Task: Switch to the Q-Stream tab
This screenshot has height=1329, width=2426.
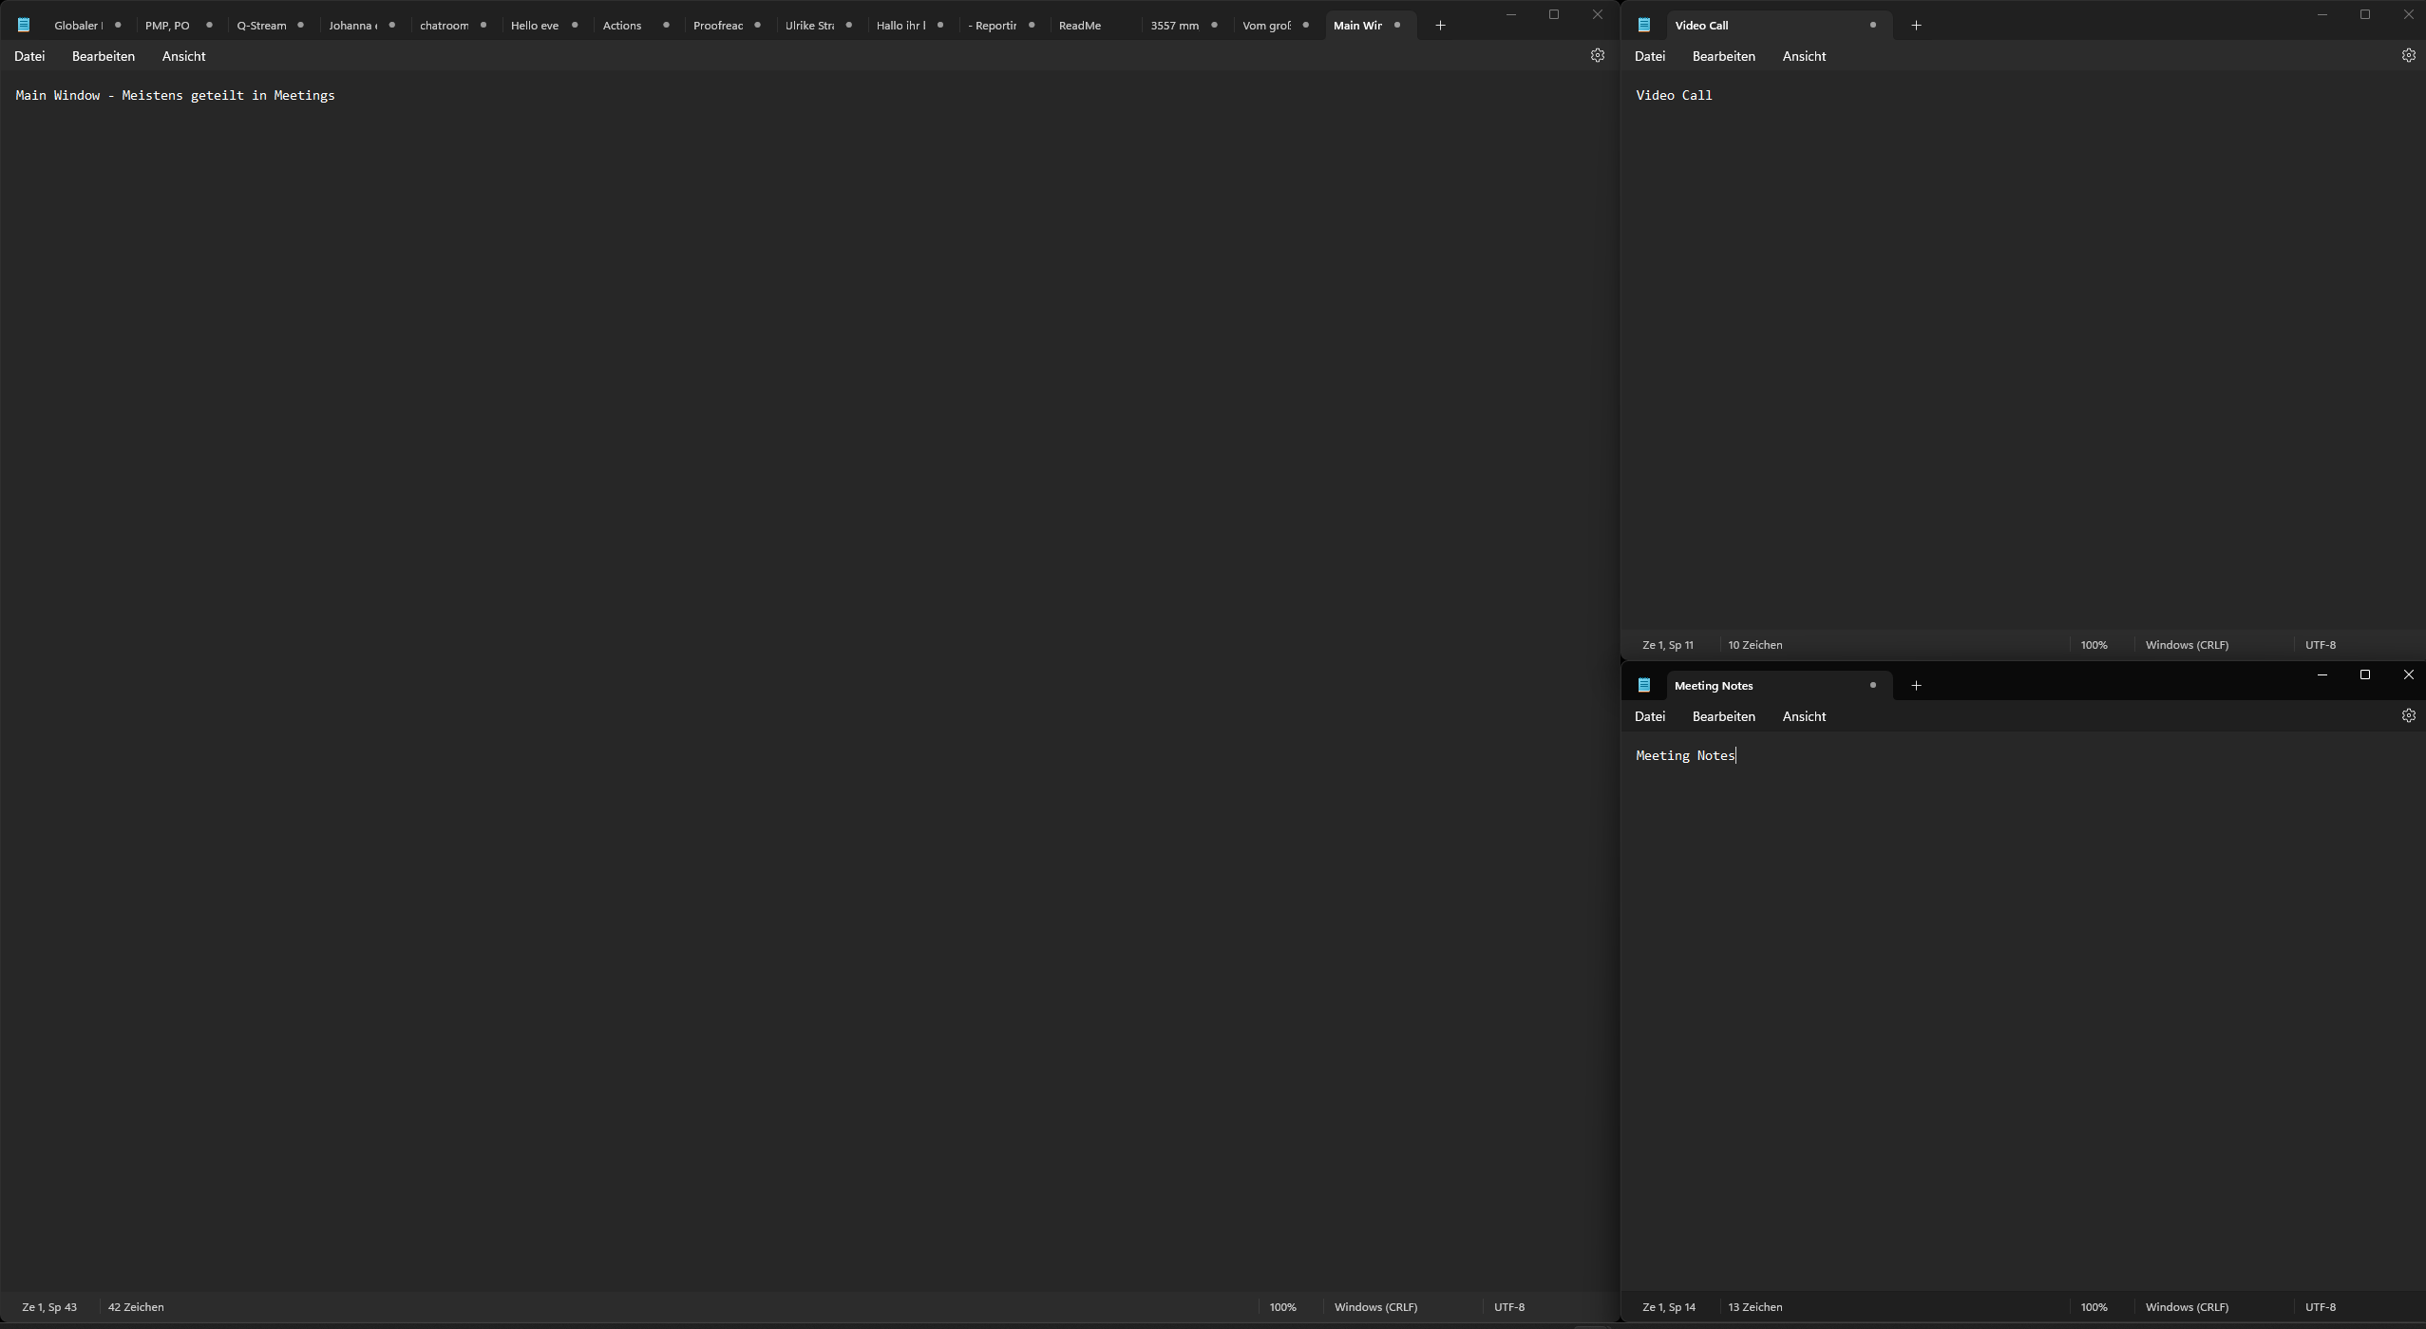Action: pos(261,26)
